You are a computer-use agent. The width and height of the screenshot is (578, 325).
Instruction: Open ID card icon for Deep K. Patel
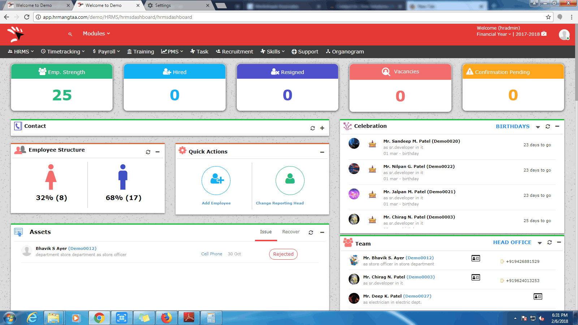[x=538, y=296]
